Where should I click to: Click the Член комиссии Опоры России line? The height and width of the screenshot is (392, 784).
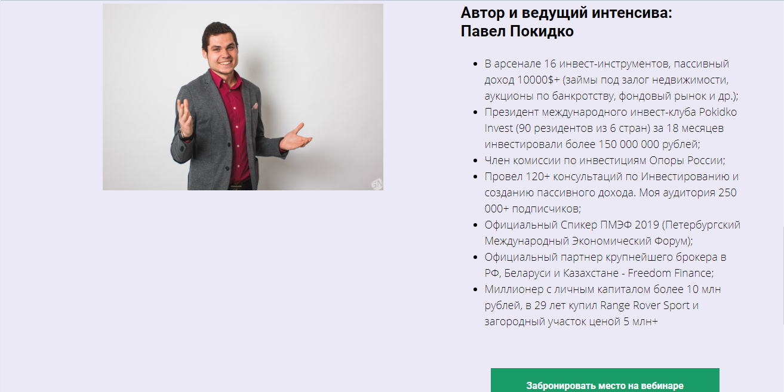(x=605, y=160)
